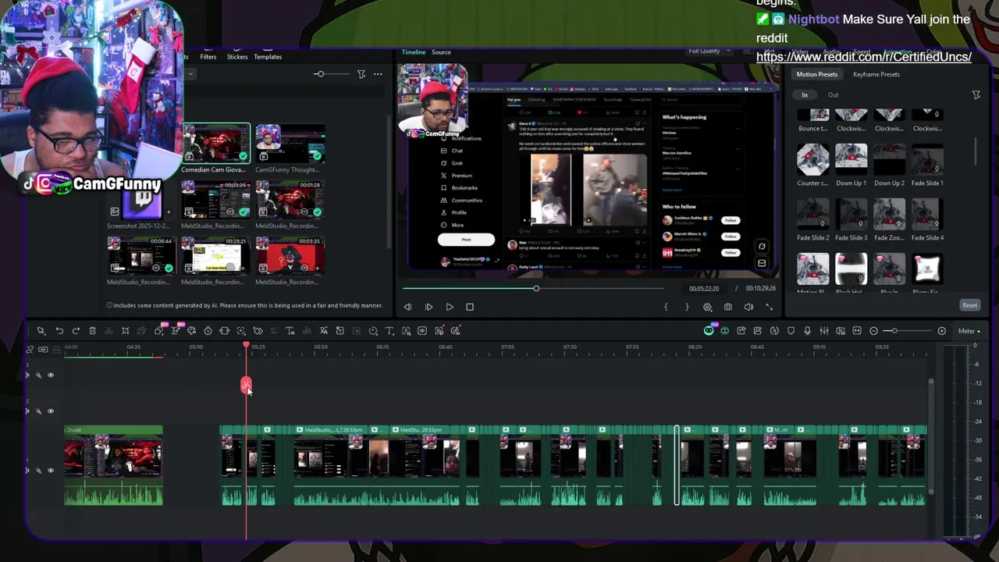Click the Reset button in animation panel

969,305
